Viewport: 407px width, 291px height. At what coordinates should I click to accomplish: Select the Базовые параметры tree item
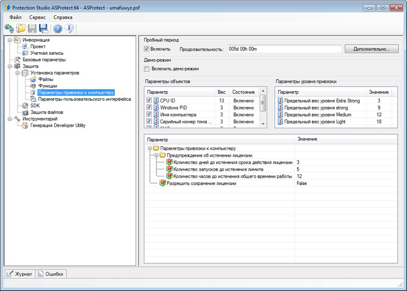pos(44,60)
